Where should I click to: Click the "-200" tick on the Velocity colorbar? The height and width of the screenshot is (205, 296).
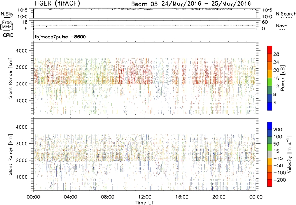click(280, 180)
